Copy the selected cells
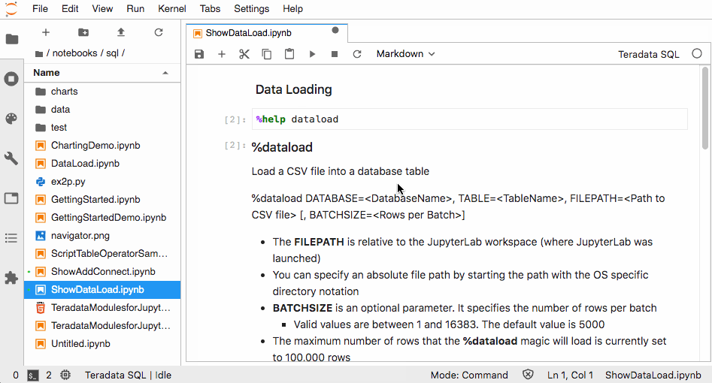Viewport: 712px width, 383px height. [x=267, y=54]
